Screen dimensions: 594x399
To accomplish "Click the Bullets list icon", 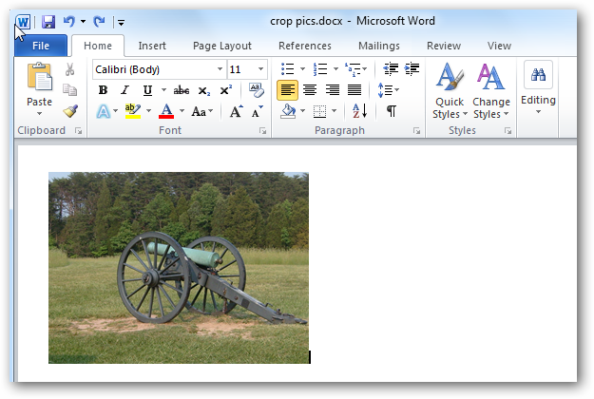I will point(288,69).
